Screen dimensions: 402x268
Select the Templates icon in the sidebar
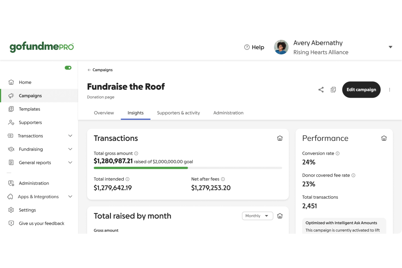click(x=11, y=109)
